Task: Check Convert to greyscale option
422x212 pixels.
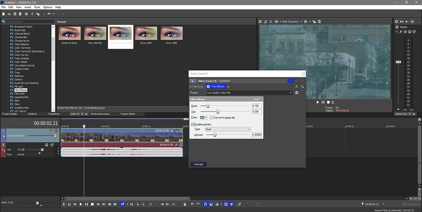Action: (211, 118)
